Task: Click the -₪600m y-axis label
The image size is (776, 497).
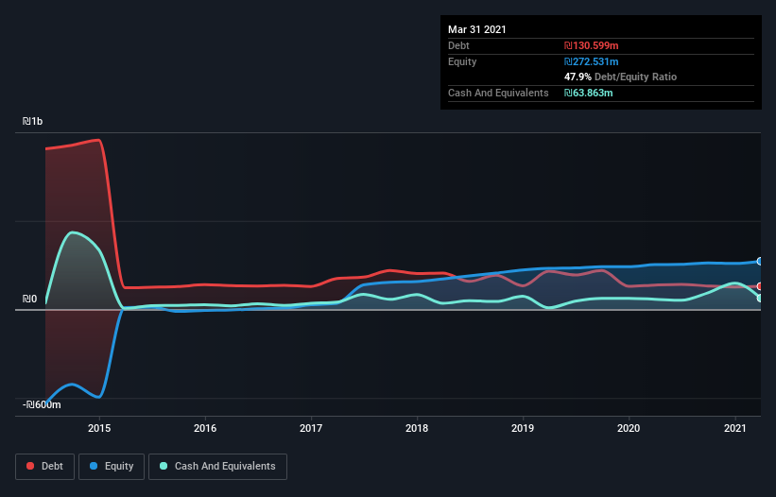Action: (x=42, y=404)
